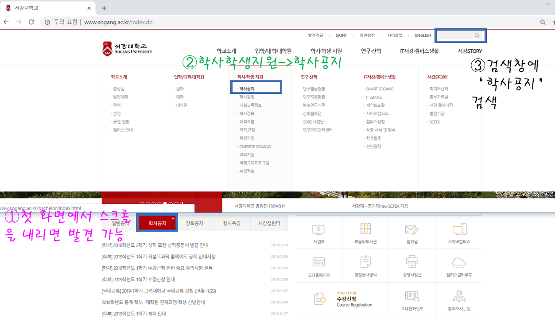Click the search magnifier icon in the site header
This screenshot has width=555, height=319.
(x=477, y=35)
